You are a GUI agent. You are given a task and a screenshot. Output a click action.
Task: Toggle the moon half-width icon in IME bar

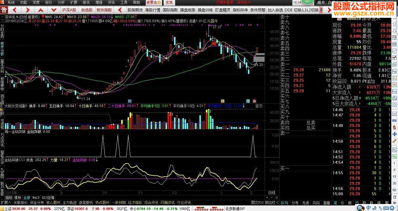[x=375, y=208]
